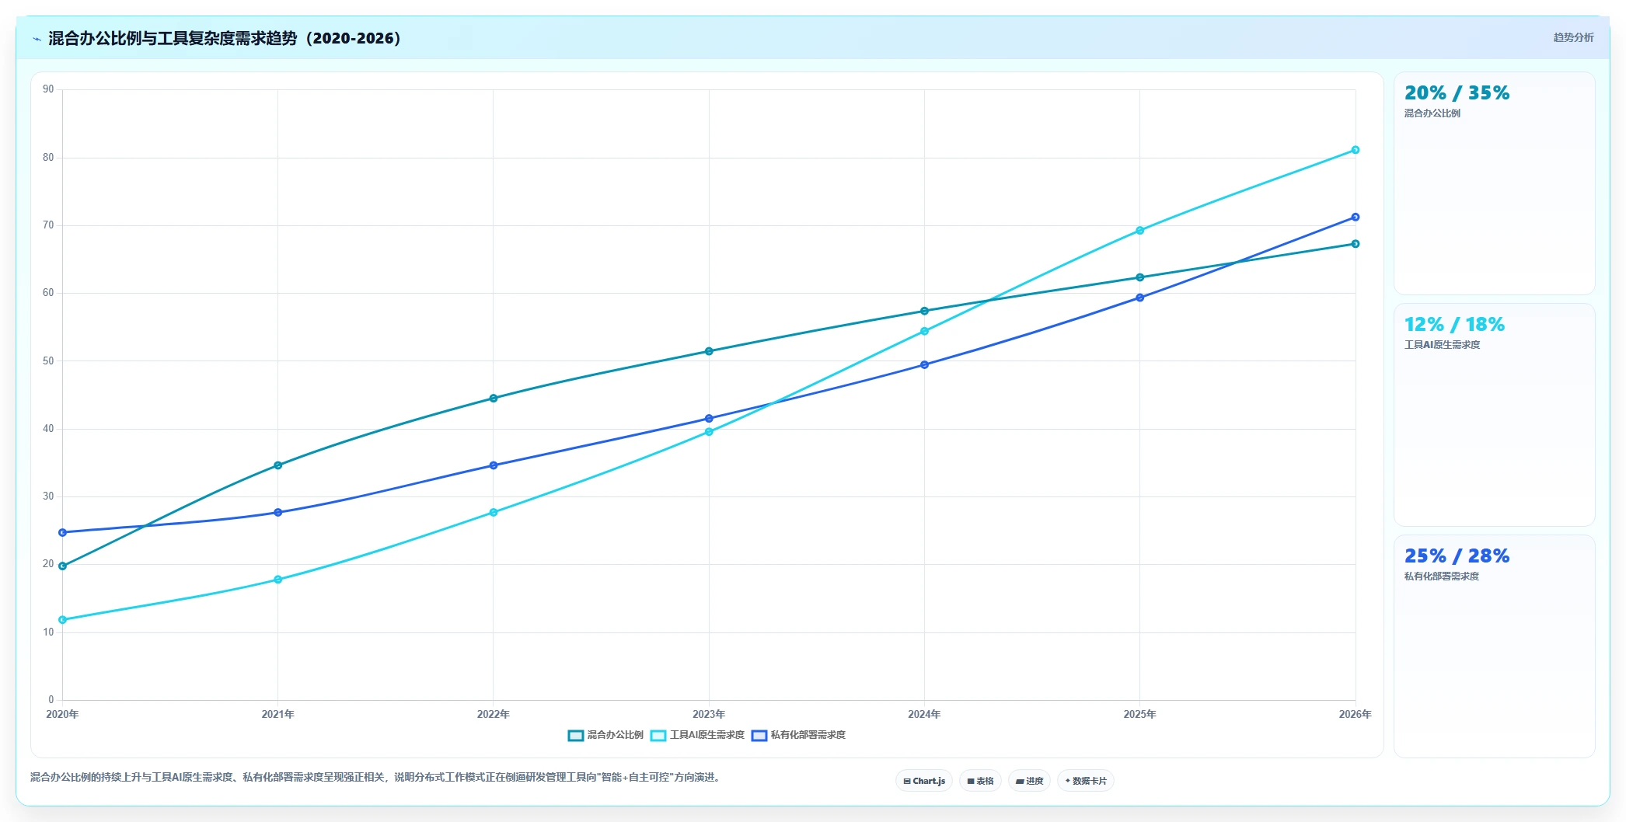1626x822 pixels.
Task: Click the y-axis tick label 80
Action: pos(48,158)
